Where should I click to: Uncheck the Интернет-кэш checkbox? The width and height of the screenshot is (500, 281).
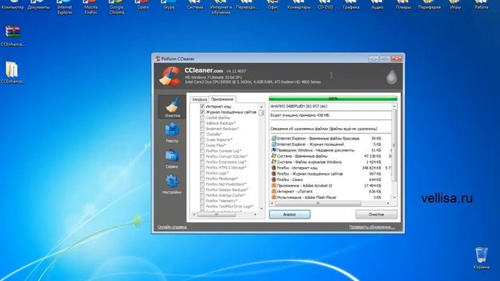[x=202, y=106]
